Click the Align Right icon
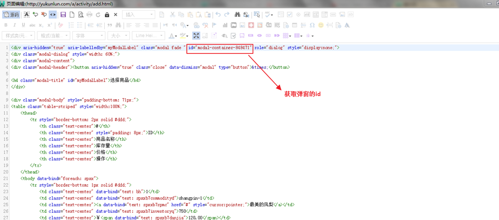The image size is (499, 220). 146,25
